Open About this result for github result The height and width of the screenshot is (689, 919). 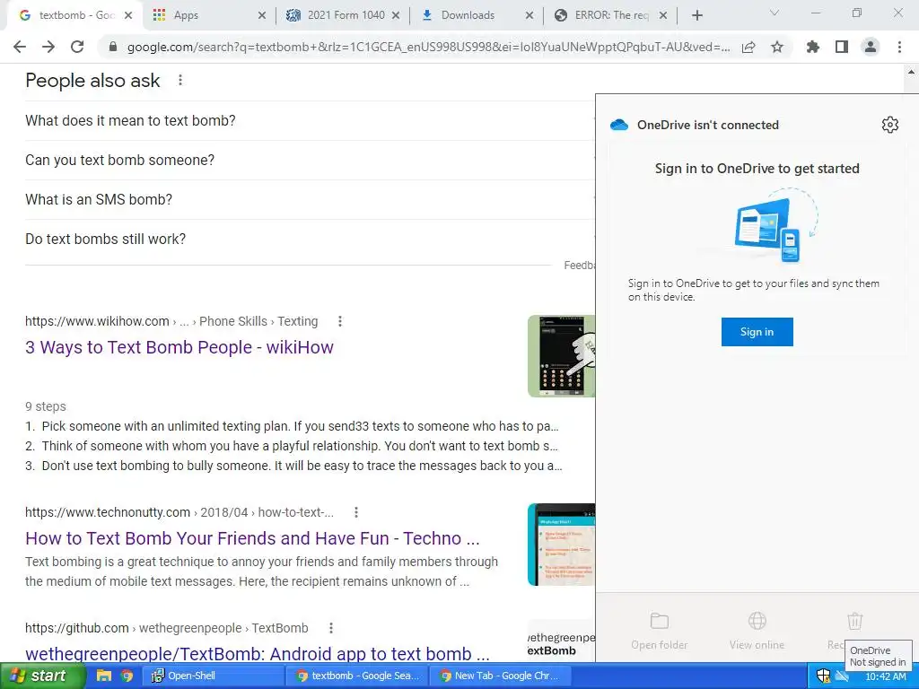331,628
